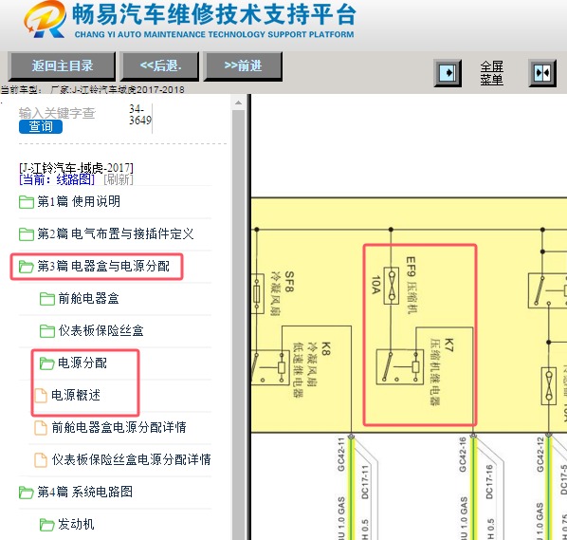Go forward with the >>前进 button
This screenshot has width=567, height=540.
(x=243, y=66)
